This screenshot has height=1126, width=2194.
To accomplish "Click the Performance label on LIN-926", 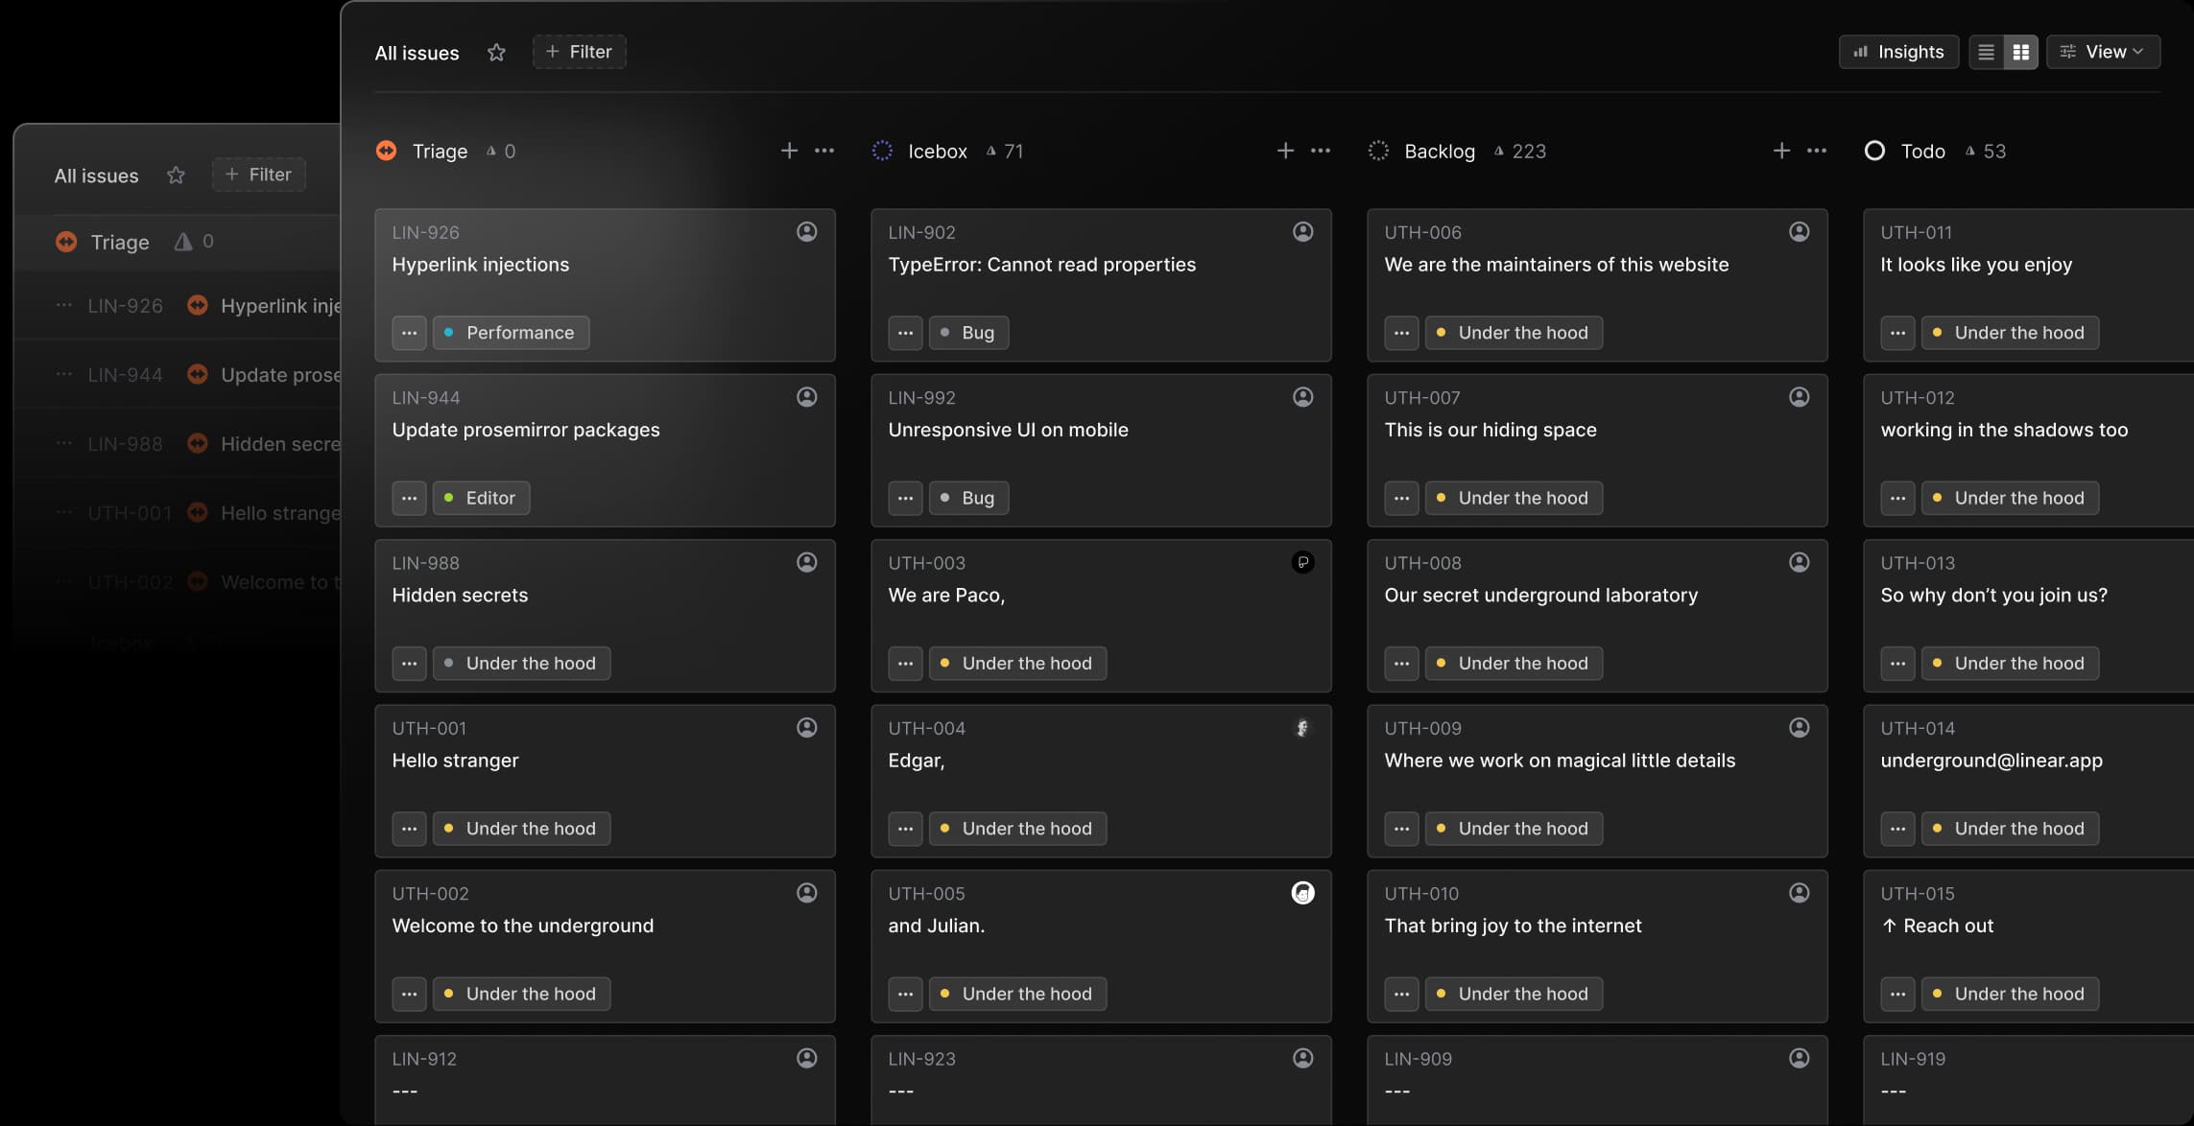I will 511,333.
